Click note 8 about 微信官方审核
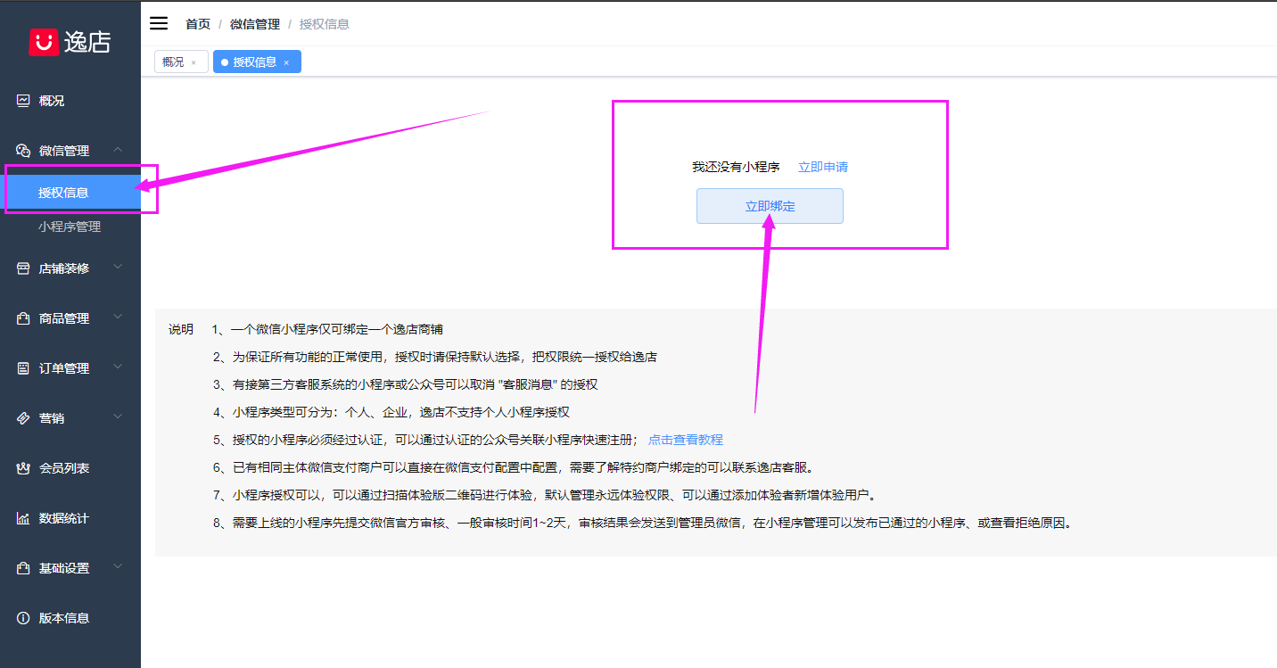This screenshot has width=1277, height=668. [x=642, y=523]
